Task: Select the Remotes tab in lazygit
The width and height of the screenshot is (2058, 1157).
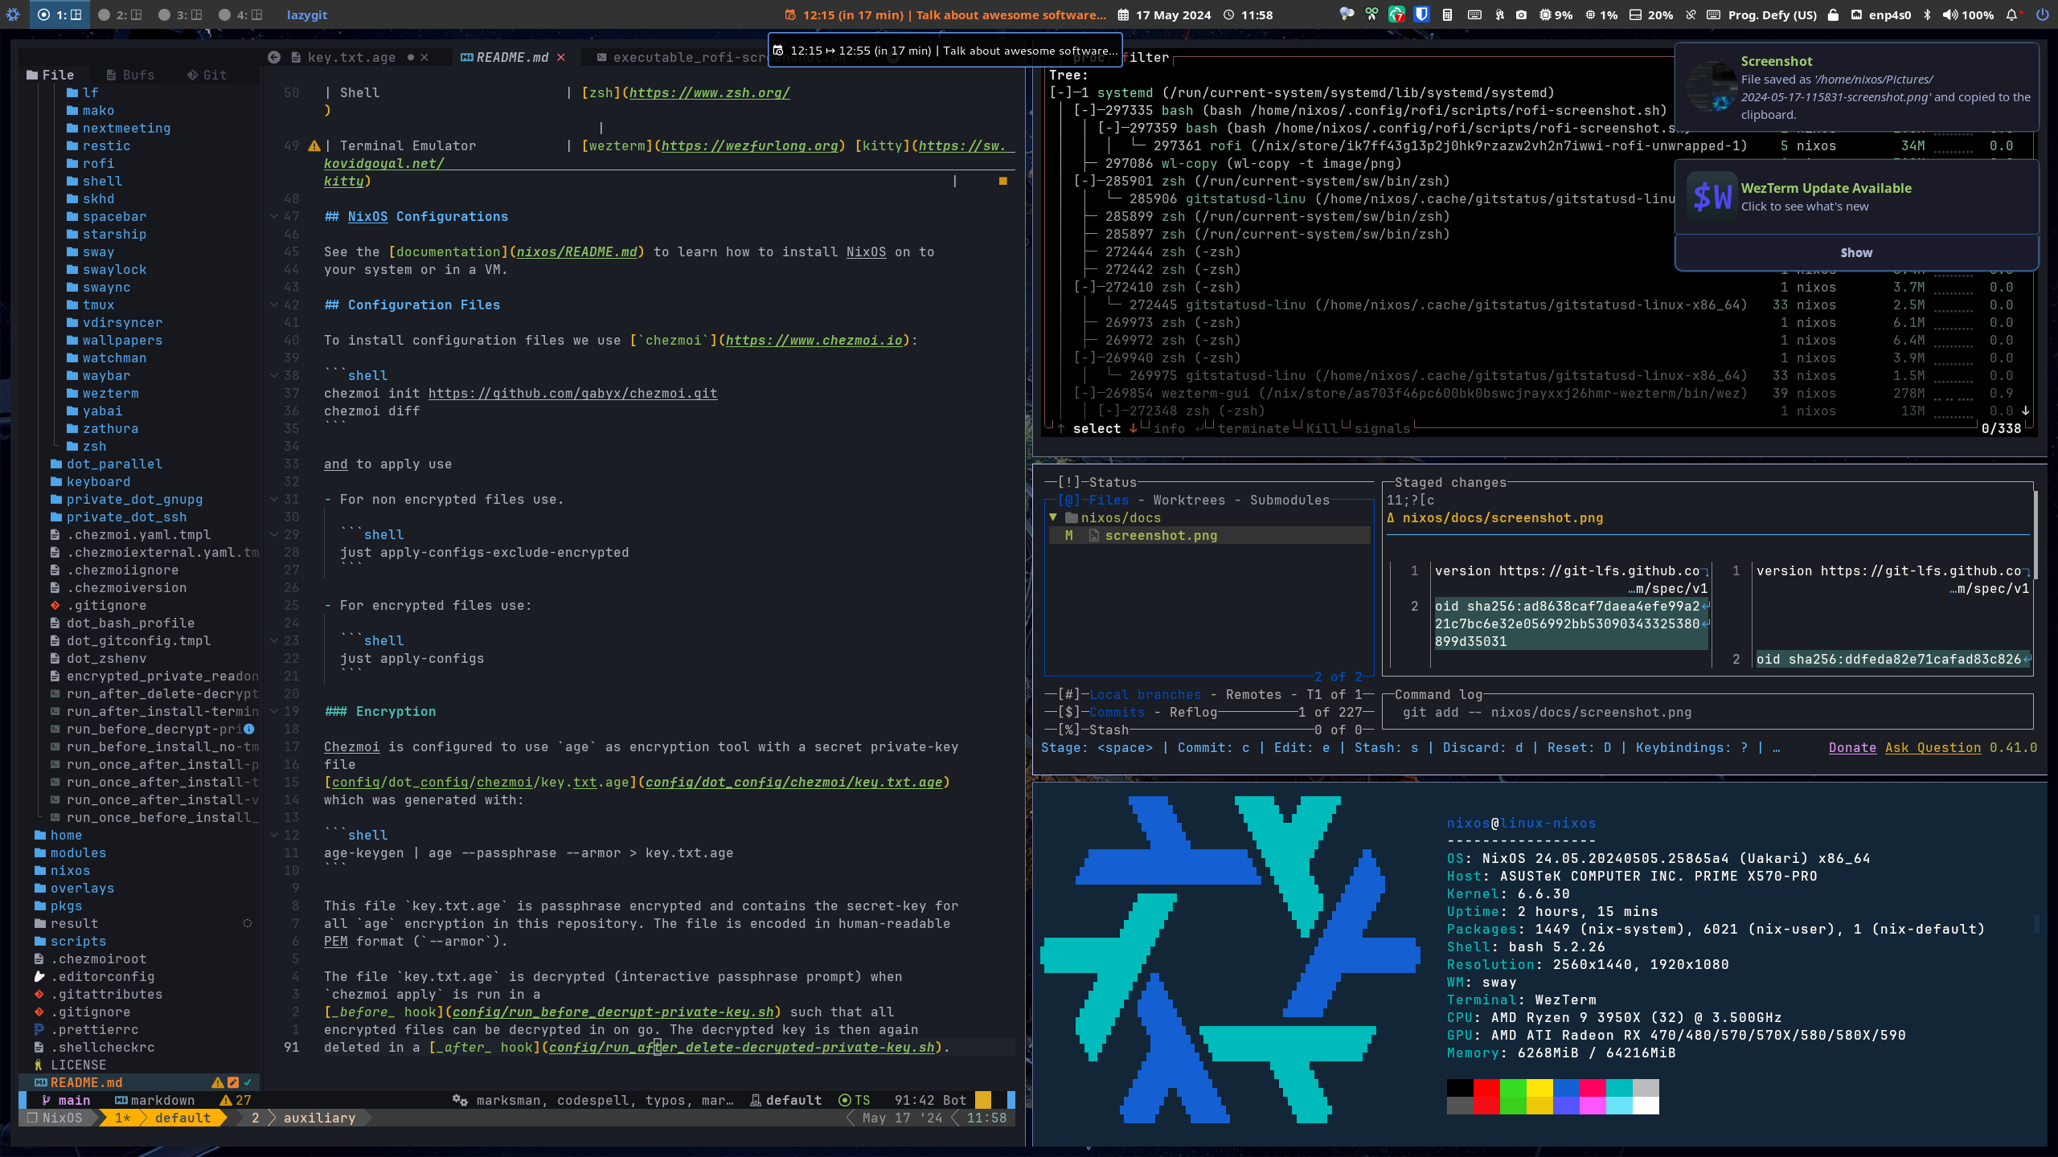Action: pyautogui.click(x=1253, y=694)
